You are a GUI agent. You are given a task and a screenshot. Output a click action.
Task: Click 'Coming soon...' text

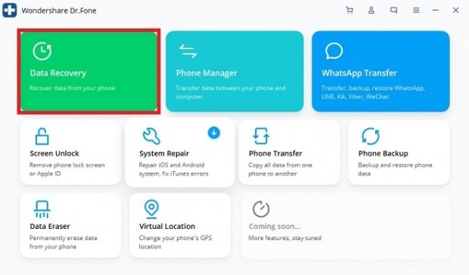click(x=275, y=227)
